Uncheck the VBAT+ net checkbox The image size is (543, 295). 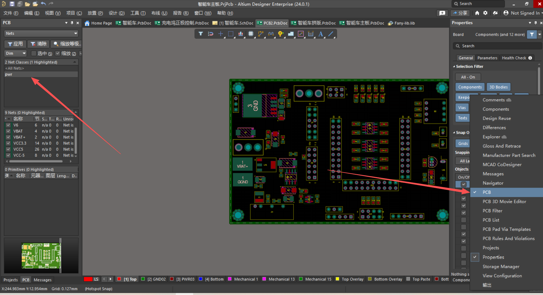click(x=8, y=137)
